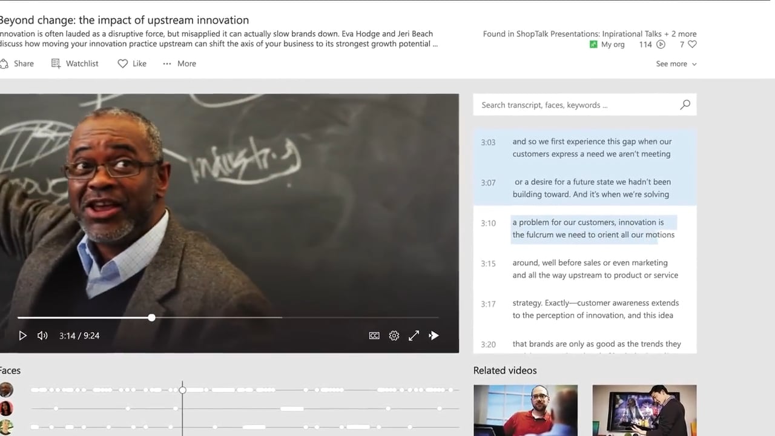The width and height of the screenshot is (775, 436).
Task: Open related video with man at display screen
Action: pos(644,411)
